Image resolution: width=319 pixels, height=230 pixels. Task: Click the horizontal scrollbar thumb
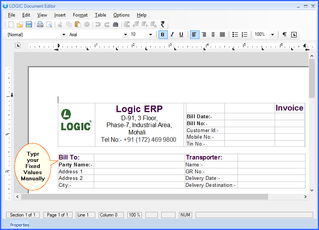tap(145, 197)
